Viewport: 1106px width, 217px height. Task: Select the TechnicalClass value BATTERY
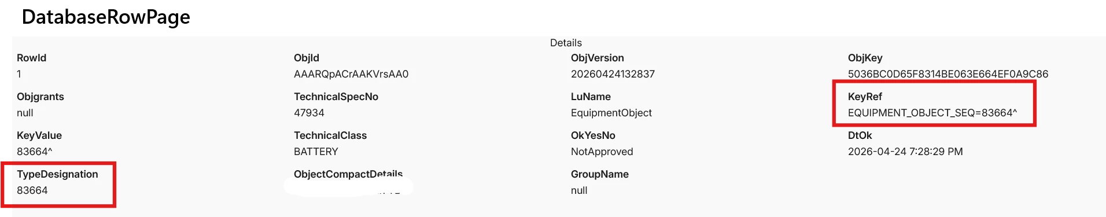pyautogui.click(x=316, y=152)
